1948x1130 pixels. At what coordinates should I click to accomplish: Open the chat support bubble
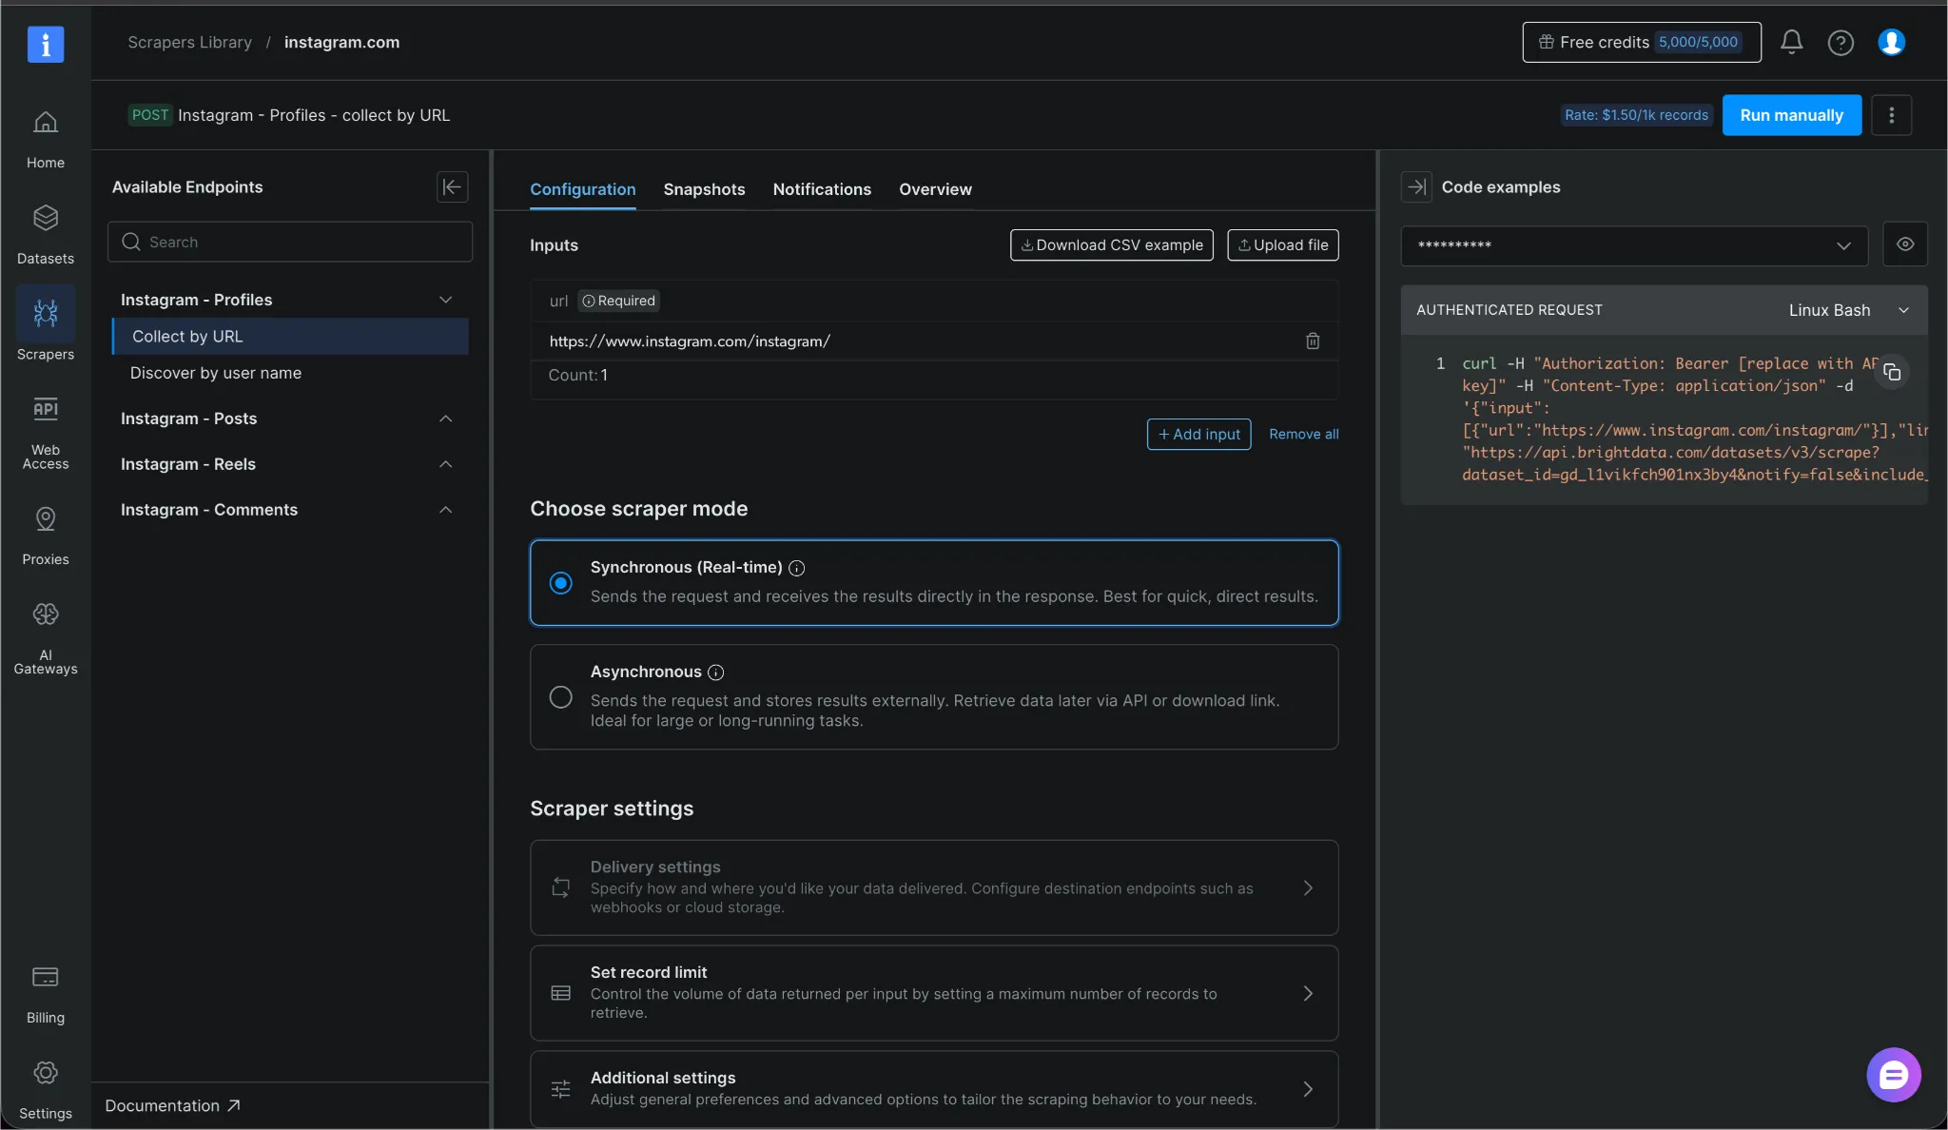1893,1075
